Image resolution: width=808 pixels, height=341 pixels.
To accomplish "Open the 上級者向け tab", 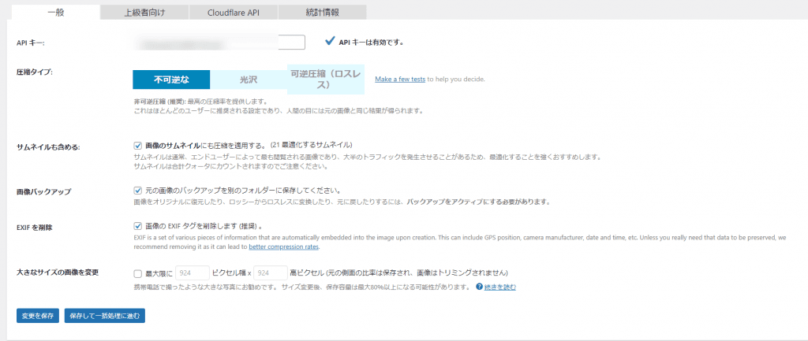I will [x=145, y=13].
